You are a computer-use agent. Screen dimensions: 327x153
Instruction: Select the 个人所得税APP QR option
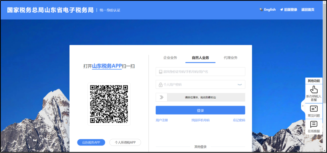point(125,142)
